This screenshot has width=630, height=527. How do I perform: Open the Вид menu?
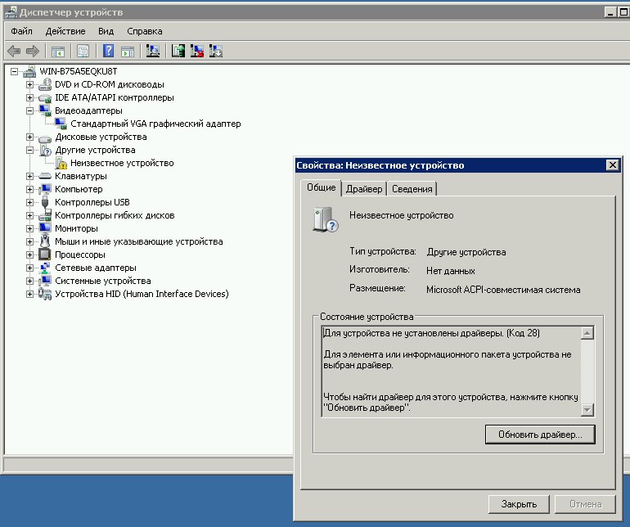pyautogui.click(x=106, y=31)
